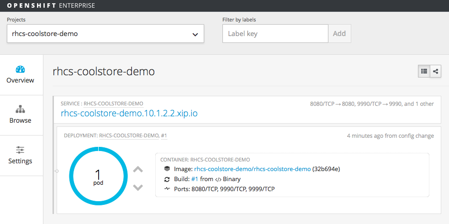Switch to the list view toggle
The width and height of the screenshot is (449, 224).
(424, 71)
